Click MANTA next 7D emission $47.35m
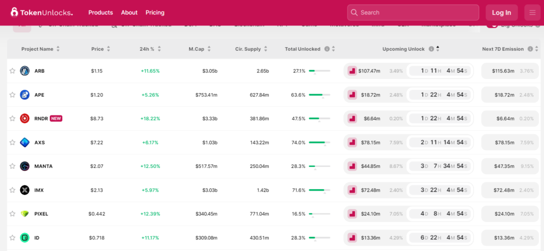The width and height of the screenshot is (544, 251). coord(504,166)
